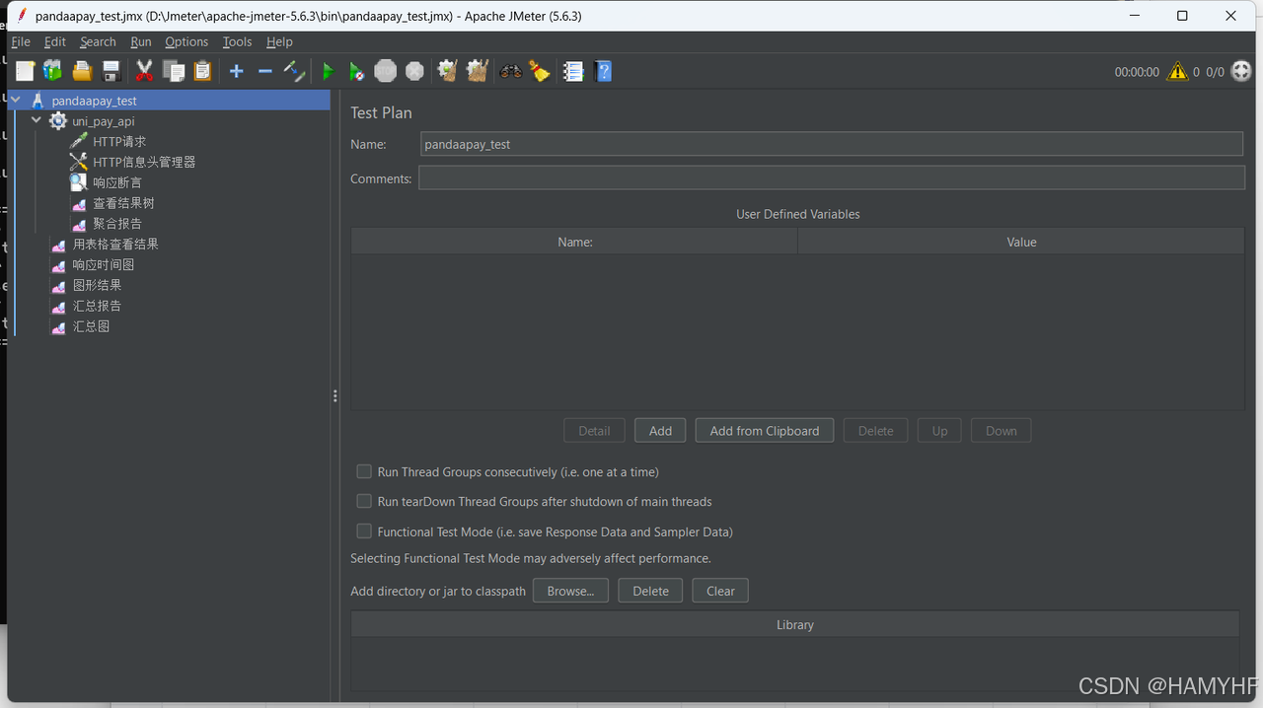Select pandaapay_test node in the tree
1263x708 pixels.
pos(94,101)
